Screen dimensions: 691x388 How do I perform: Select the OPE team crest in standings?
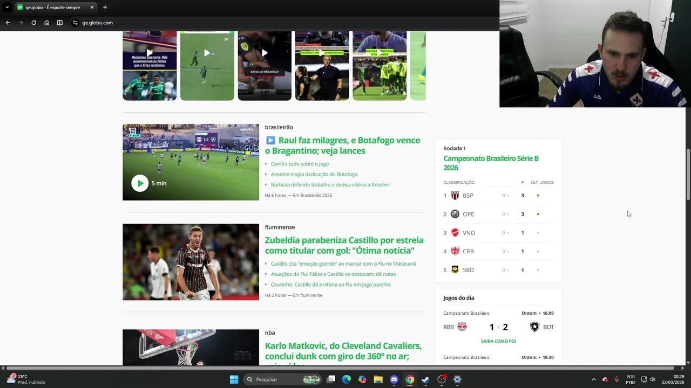pyautogui.click(x=455, y=214)
